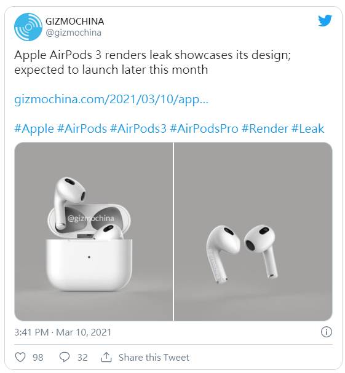Image resolution: width=345 pixels, height=373 pixels.
Task: Open the GIZMOCHINA profile avatar
Action: [28, 27]
